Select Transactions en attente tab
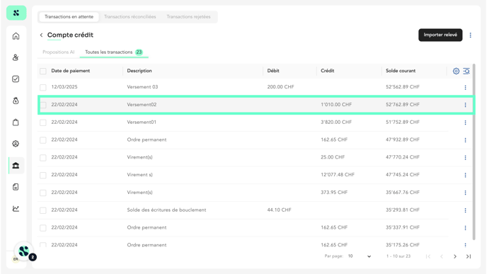This screenshot has width=487, height=274. tap(69, 17)
